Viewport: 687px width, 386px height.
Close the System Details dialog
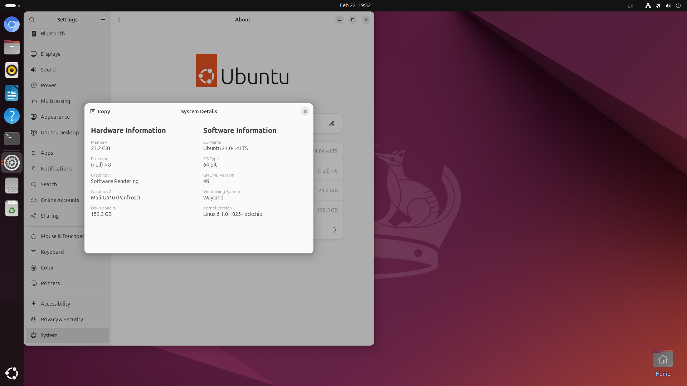click(305, 112)
